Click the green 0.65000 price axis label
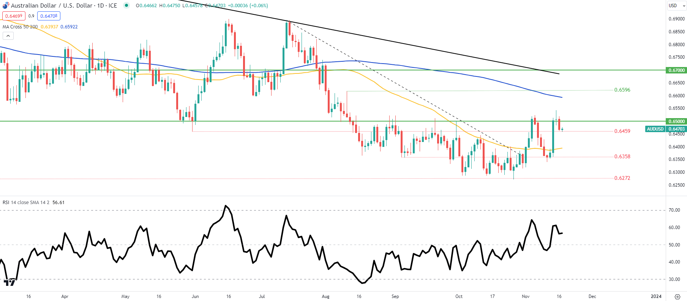The image size is (687, 301). pyautogui.click(x=676, y=122)
